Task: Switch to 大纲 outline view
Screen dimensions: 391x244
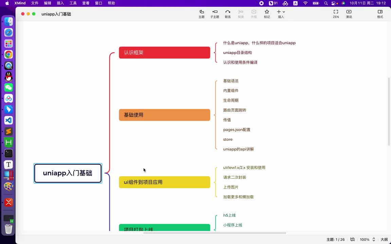Action: click(384, 240)
